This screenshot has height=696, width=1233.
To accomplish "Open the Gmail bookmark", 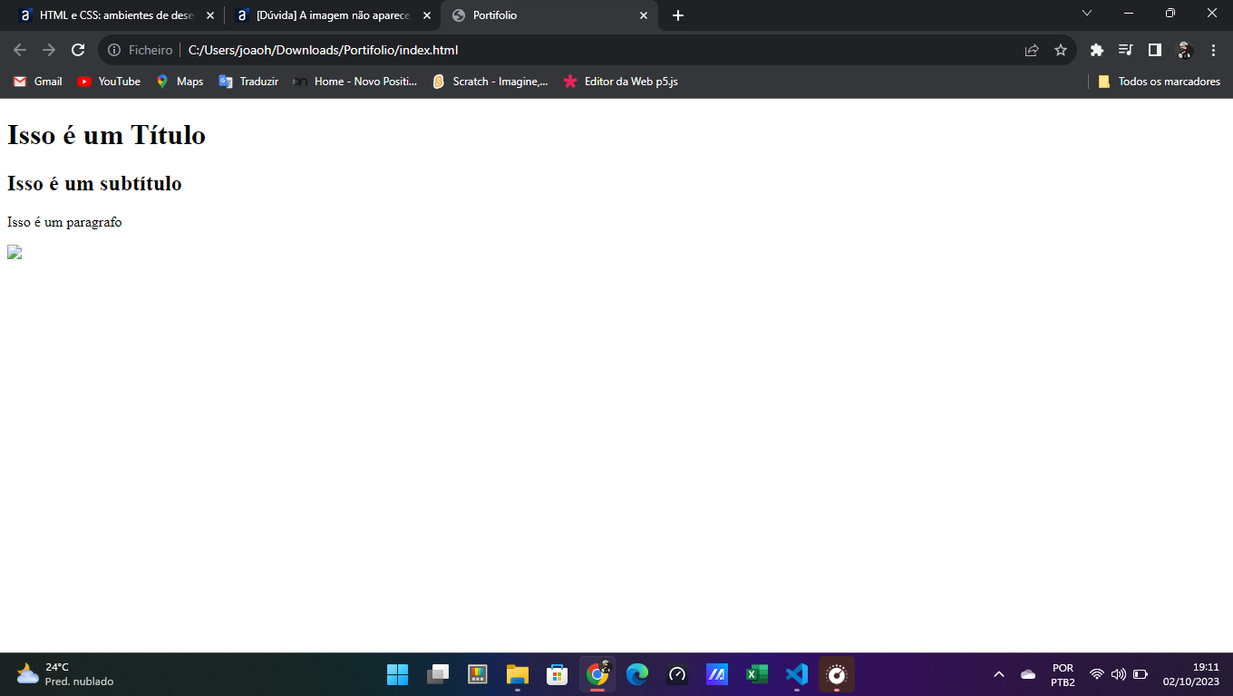I will 38,82.
